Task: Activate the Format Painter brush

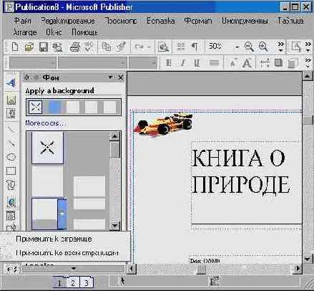Action: (121, 47)
